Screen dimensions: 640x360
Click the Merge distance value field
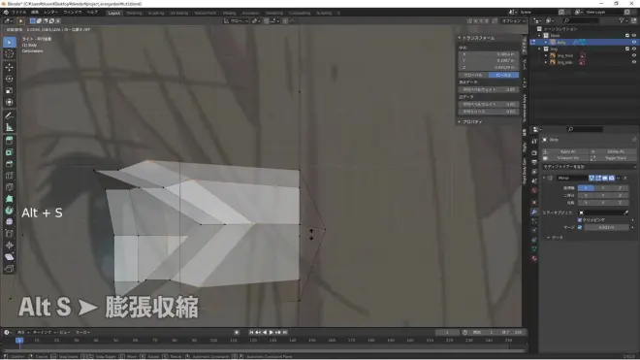[x=606, y=227]
